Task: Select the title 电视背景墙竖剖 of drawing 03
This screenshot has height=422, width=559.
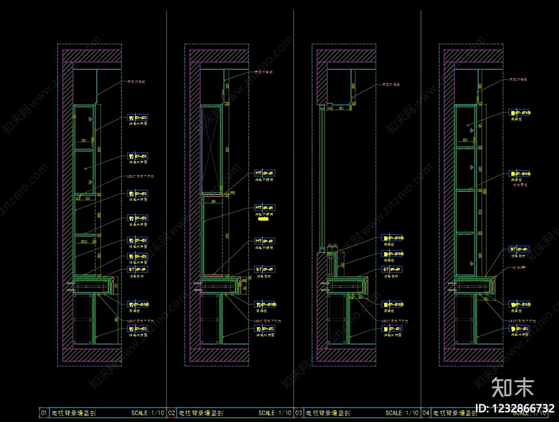Action: 328,413
